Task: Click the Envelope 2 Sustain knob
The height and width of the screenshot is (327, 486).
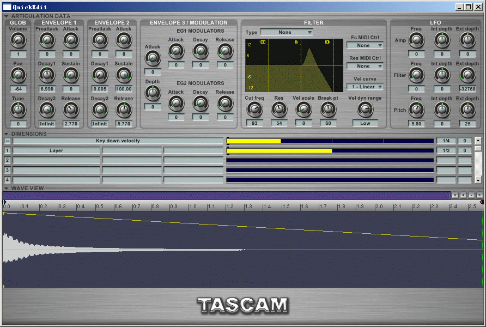Action: click(x=124, y=75)
